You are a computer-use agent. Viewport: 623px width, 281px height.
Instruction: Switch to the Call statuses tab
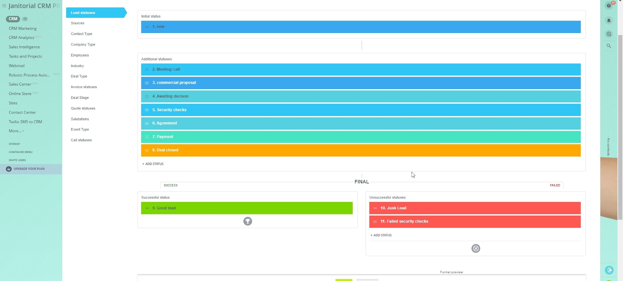[81, 140]
